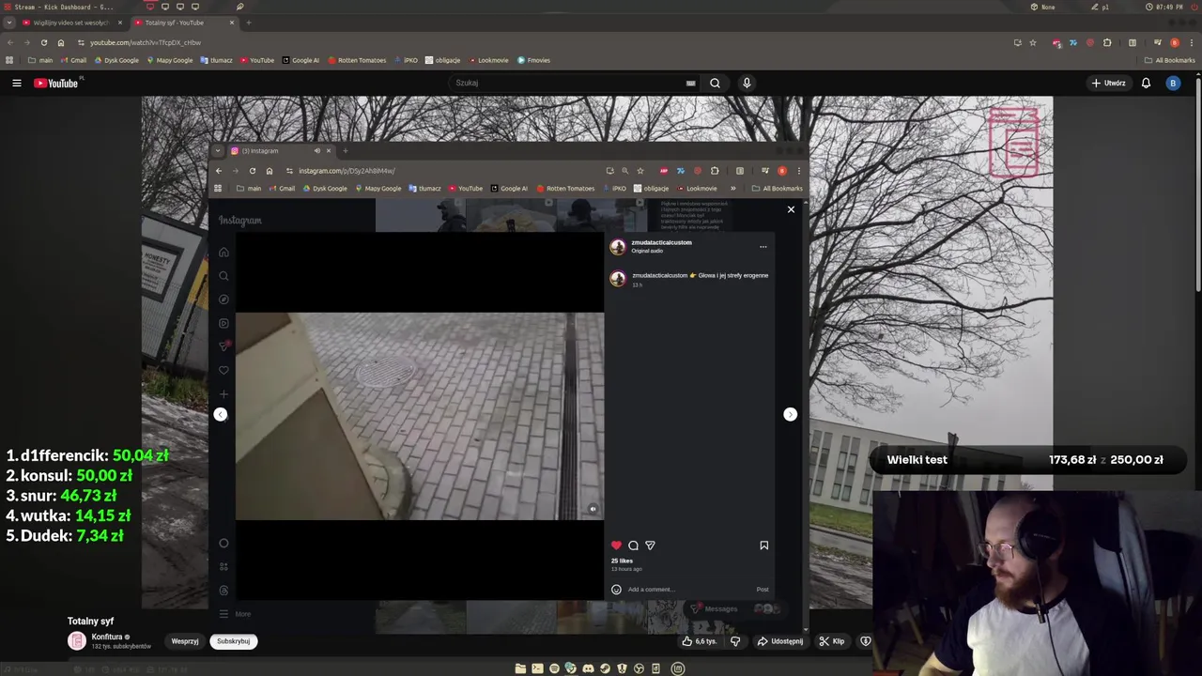The height and width of the screenshot is (676, 1202).
Task: Open the on-screen keyboard in search box
Action: [690, 83]
